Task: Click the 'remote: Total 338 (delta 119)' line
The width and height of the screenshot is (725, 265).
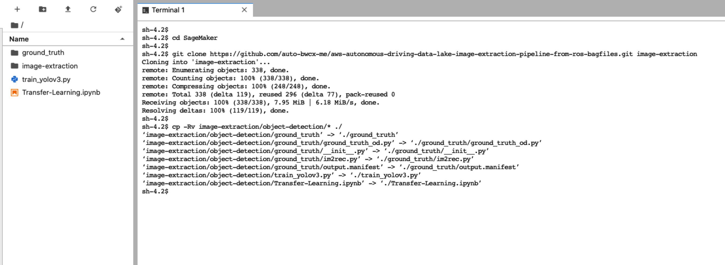Action: (x=268, y=95)
